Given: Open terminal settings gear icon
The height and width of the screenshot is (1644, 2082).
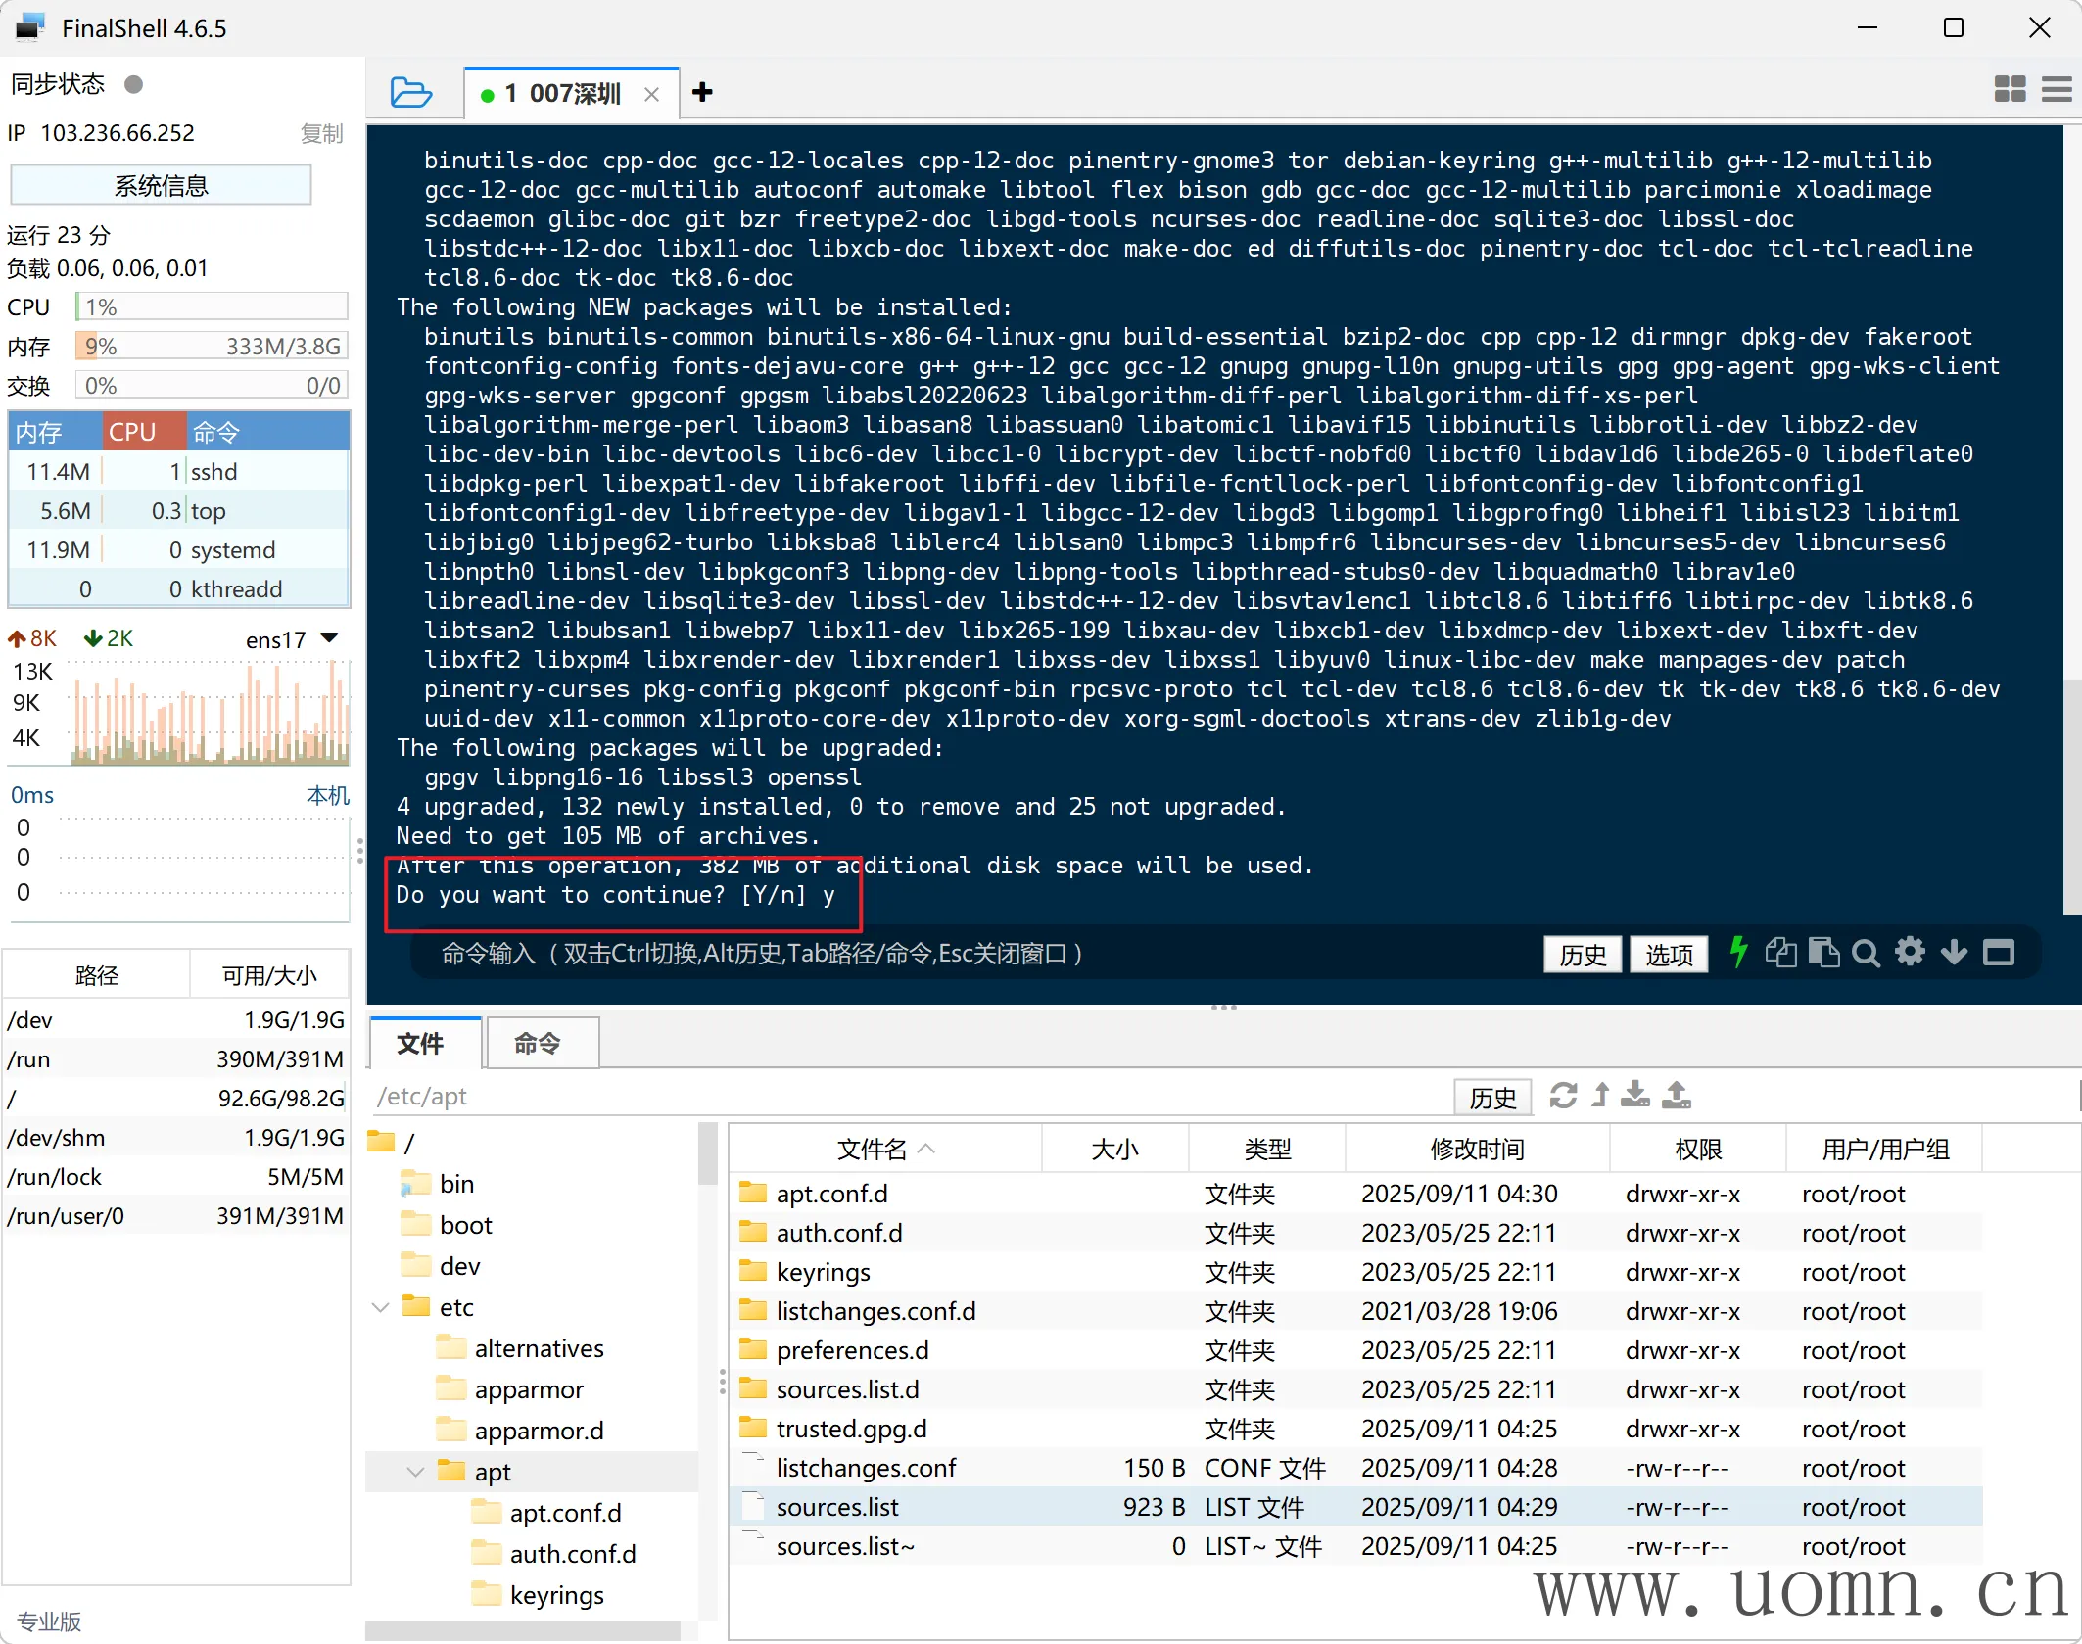Looking at the screenshot, I should coord(1910,952).
